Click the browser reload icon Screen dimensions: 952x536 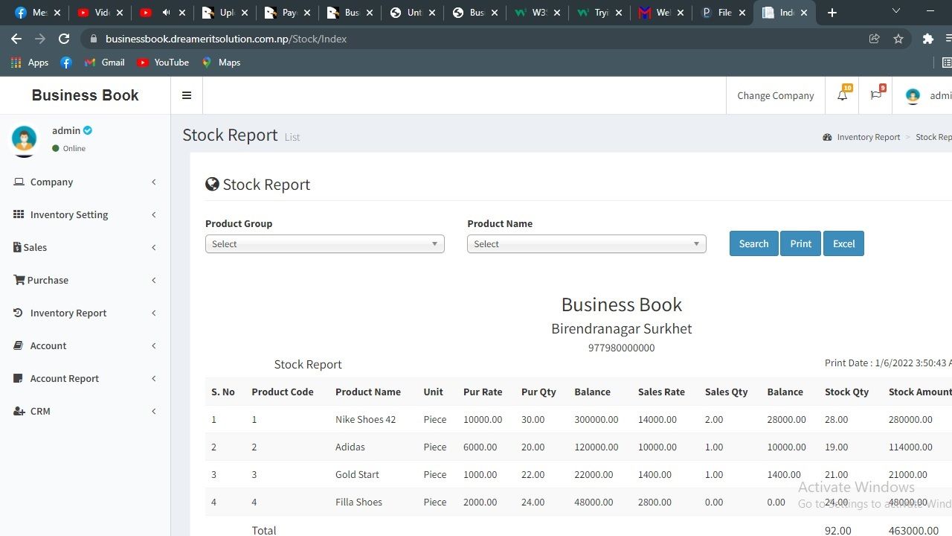pos(64,39)
